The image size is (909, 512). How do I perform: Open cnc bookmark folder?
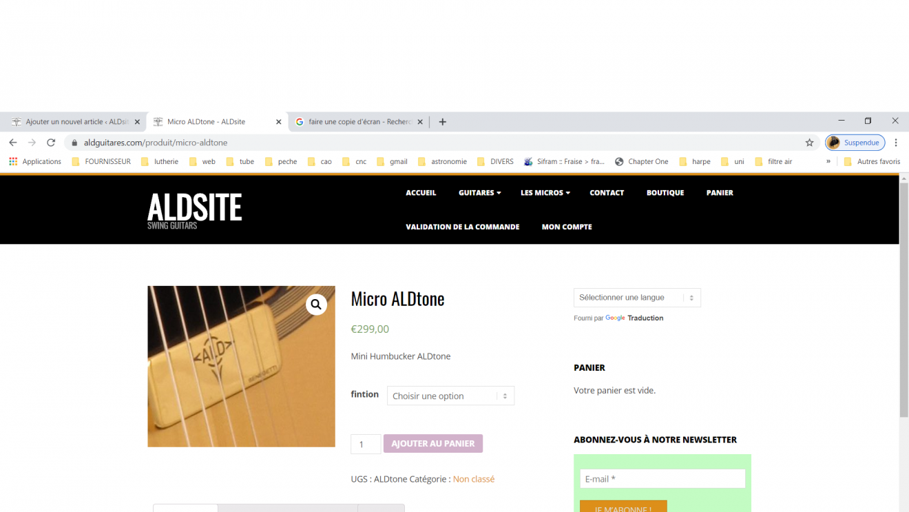pos(354,161)
